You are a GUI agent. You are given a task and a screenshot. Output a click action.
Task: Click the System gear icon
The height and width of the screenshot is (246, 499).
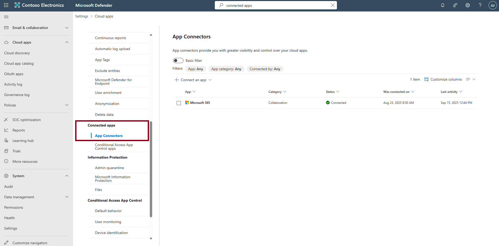coord(6,176)
